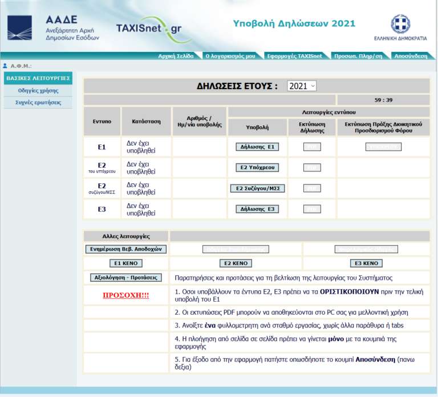
Task: Click E2 του υπόχρεου form cell
Action: pyautogui.click(x=102, y=167)
